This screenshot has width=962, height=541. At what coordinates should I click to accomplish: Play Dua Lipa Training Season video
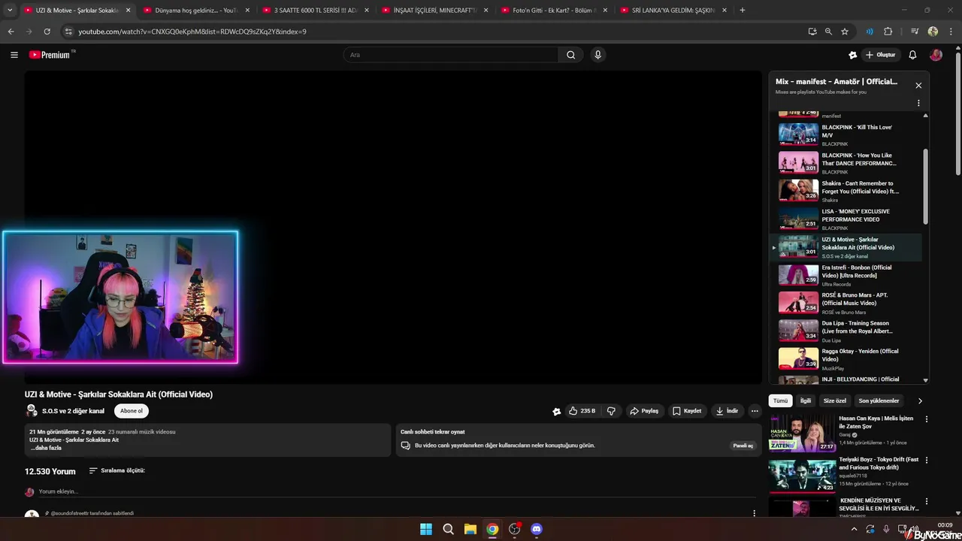coord(847,331)
